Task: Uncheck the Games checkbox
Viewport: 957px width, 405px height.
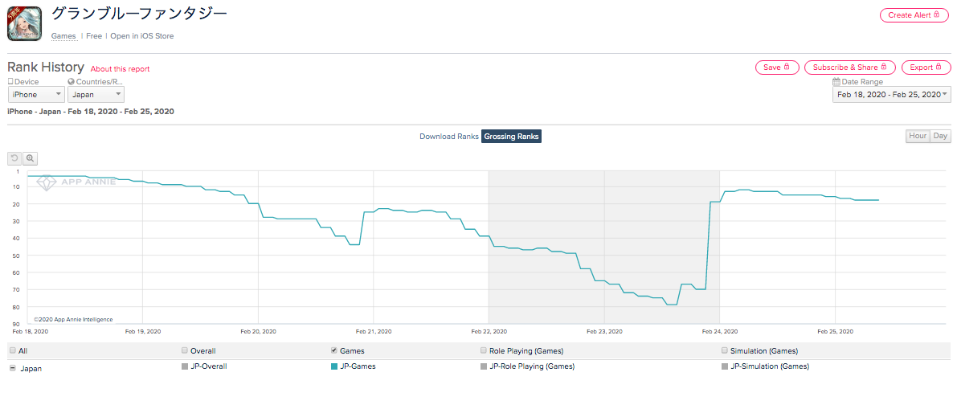Action: point(333,350)
